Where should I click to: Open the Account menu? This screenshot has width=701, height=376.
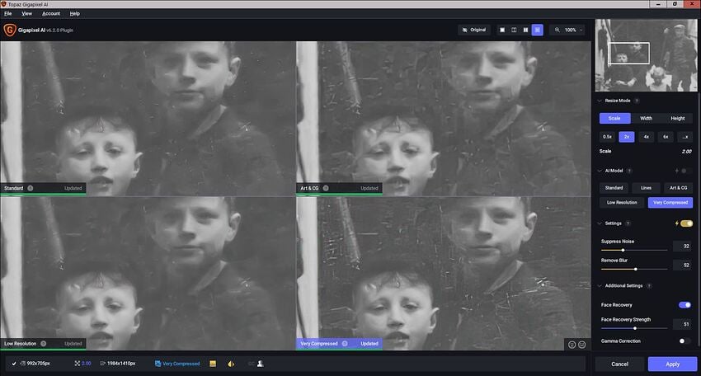(x=51, y=14)
